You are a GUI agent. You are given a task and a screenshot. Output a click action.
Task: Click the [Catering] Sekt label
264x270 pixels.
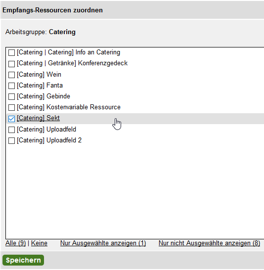coord(38,118)
